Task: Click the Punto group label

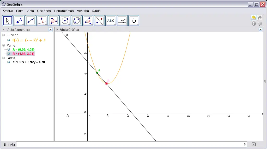Action: 11,45
